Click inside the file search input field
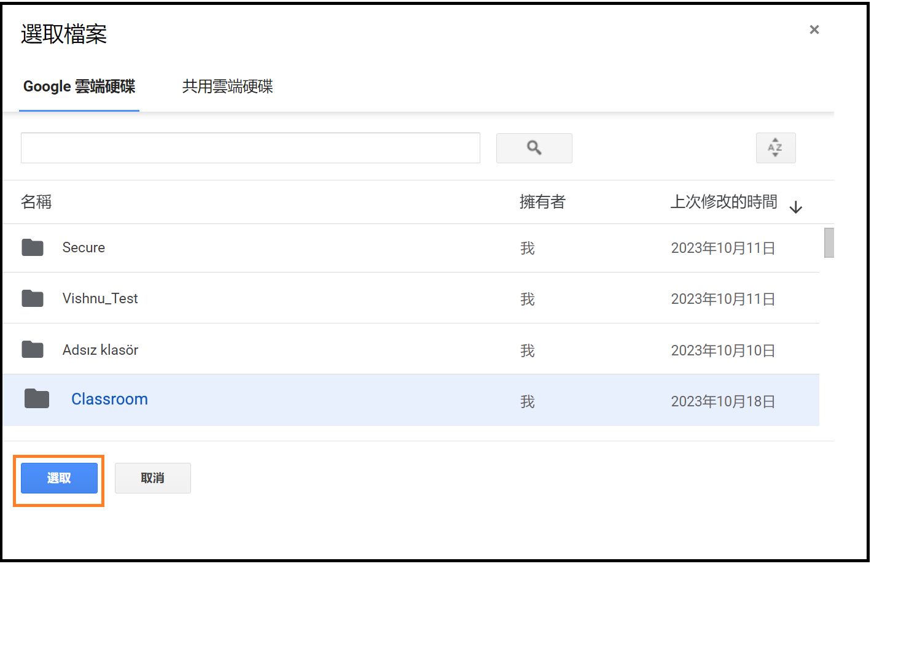Viewport: 909px width, 658px height. pyautogui.click(x=251, y=148)
